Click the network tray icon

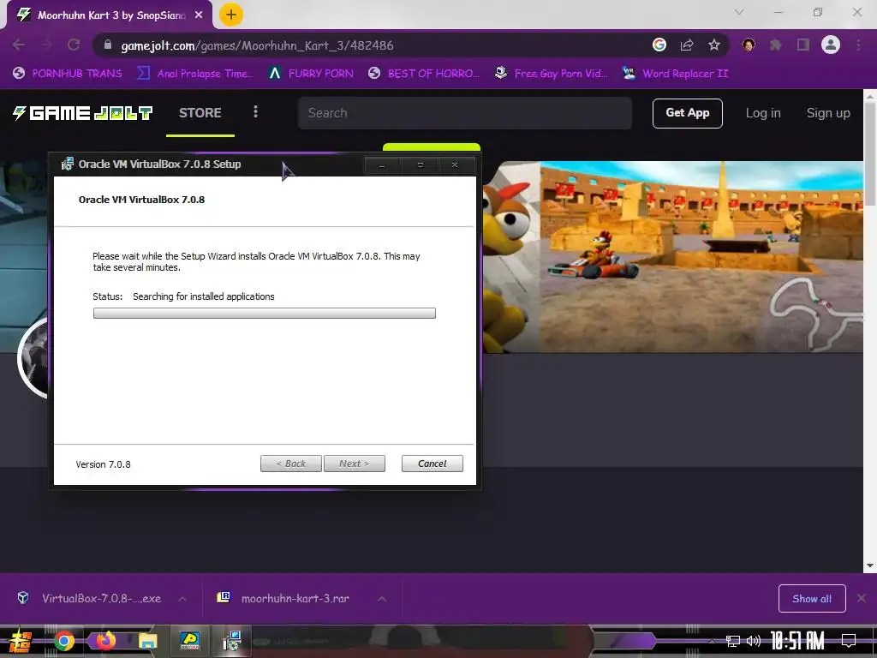(732, 641)
